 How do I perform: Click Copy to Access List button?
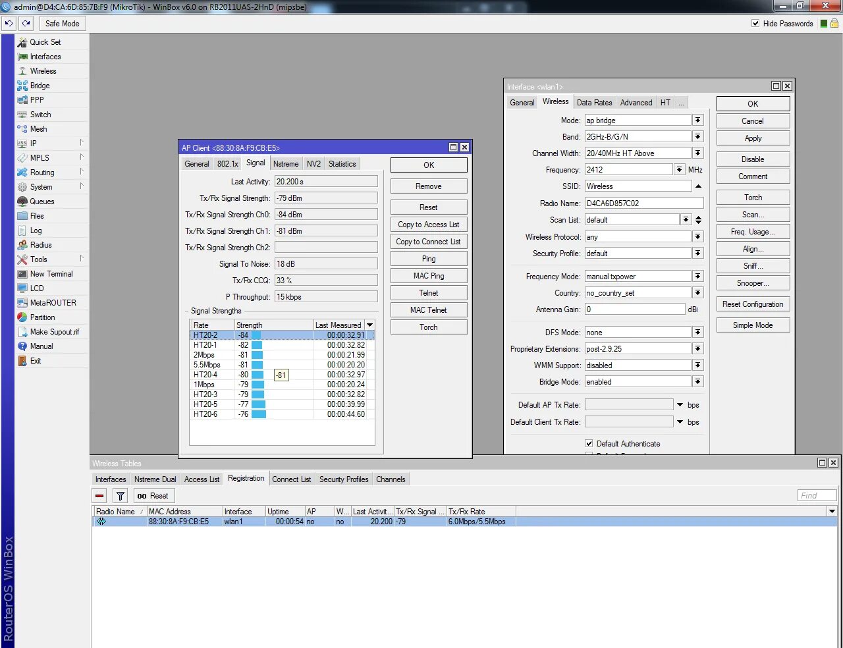[x=429, y=225]
